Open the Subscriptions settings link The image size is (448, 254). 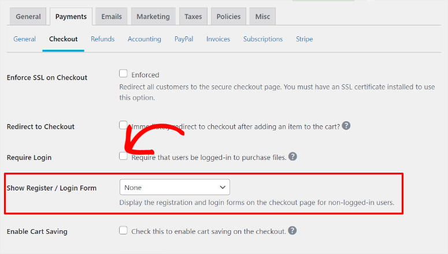coord(263,39)
